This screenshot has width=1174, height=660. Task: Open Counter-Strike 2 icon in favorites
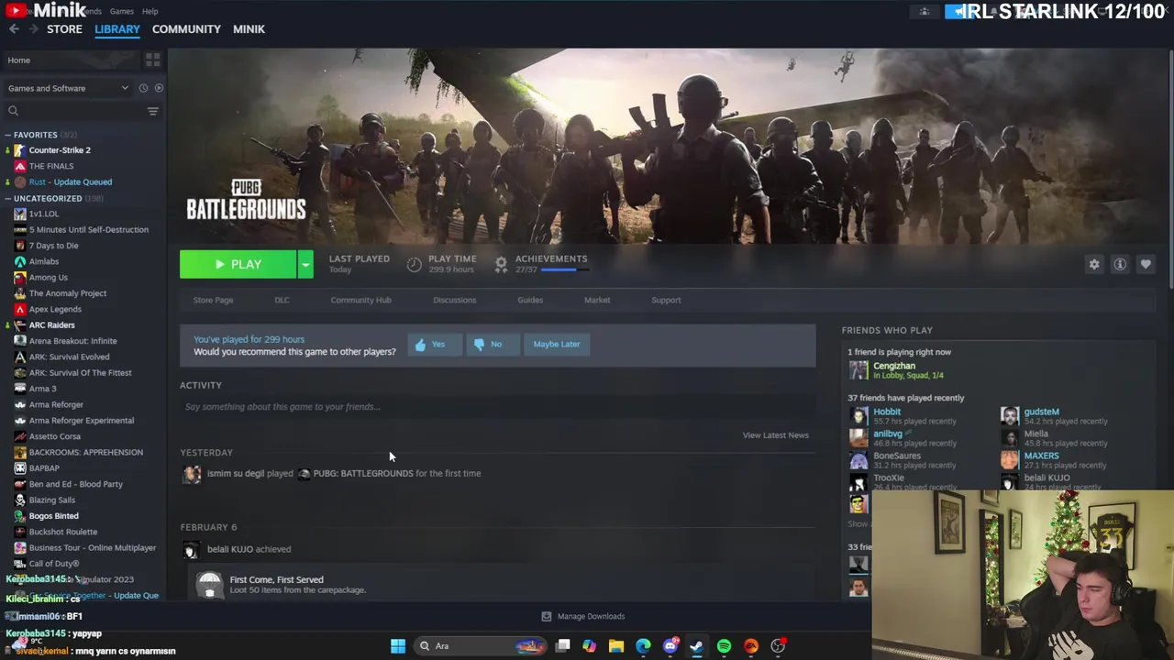20,150
